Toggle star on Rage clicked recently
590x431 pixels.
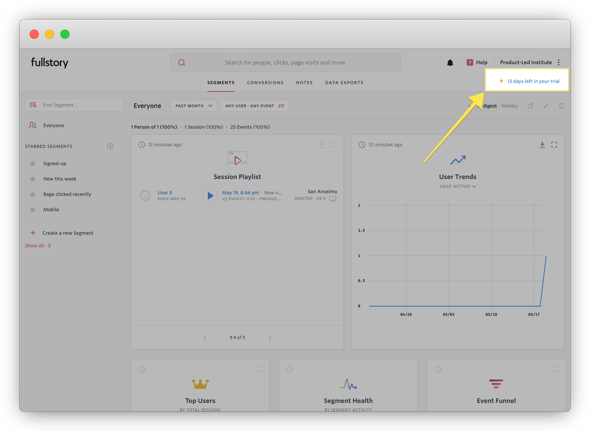(x=33, y=194)
